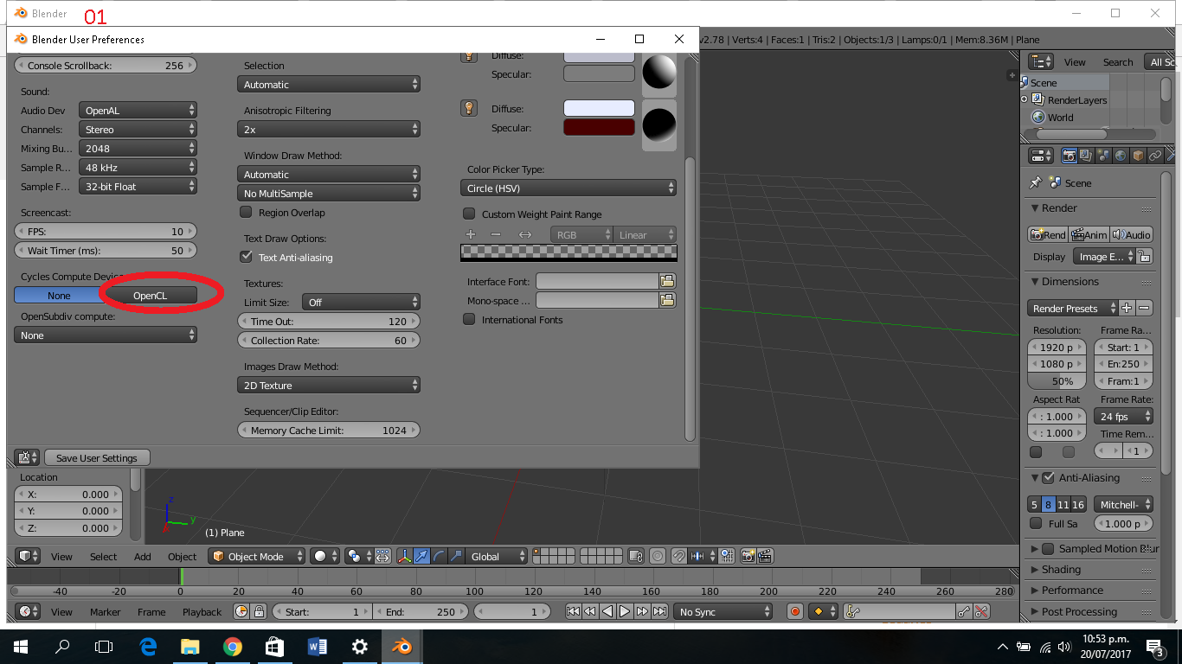Disable the Text Anti-aliasing checkbox

[246, 258]
